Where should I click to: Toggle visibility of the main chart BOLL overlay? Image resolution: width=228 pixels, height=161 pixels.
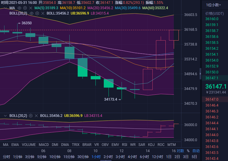[x=32, y=13]
